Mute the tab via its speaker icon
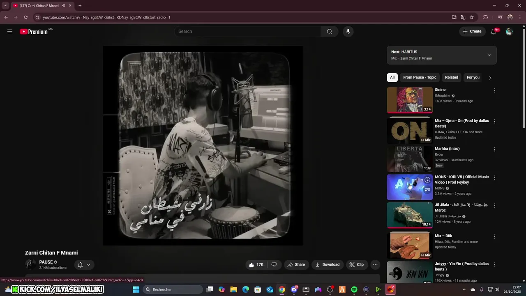The image size is (526, 296). point(63,6)
